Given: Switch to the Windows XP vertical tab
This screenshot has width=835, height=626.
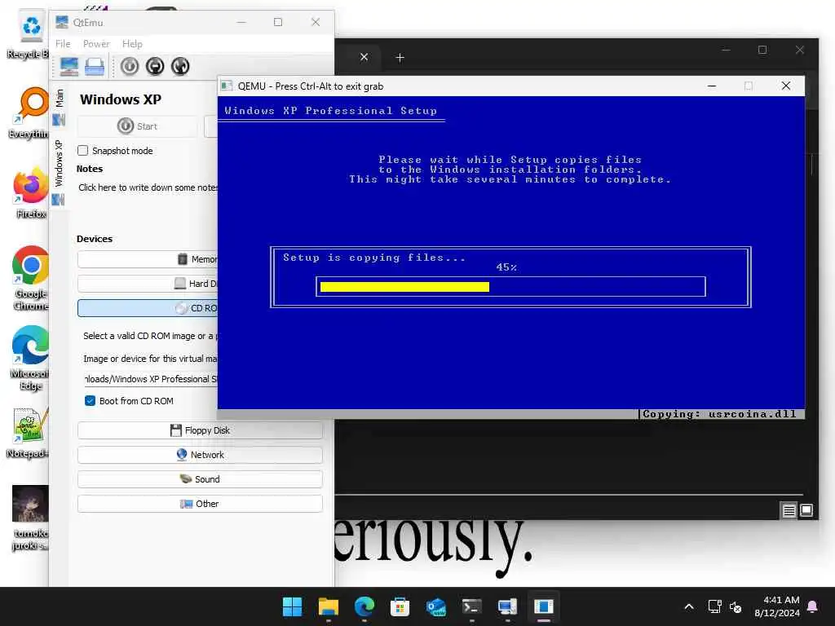Looking at the screenshot, I should coord(59,171).
